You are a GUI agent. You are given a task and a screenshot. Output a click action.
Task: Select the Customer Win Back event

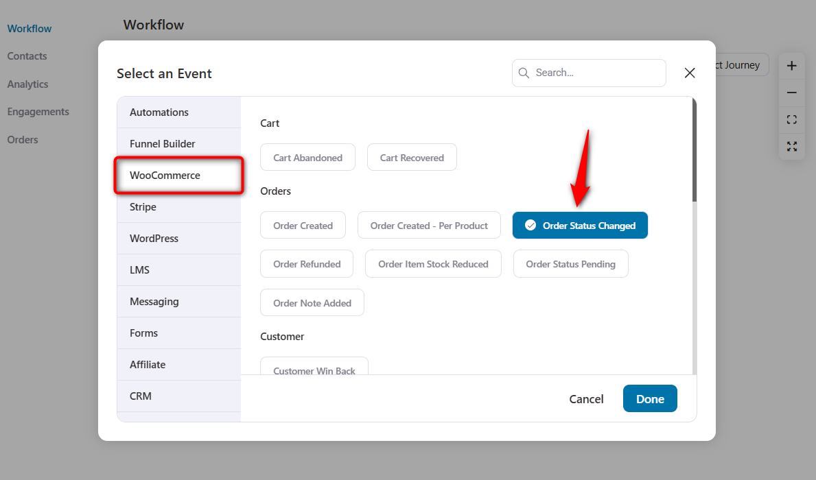[314, 366]
